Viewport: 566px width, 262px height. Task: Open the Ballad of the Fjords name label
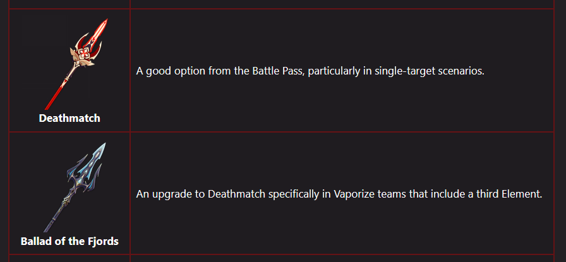(x=69, y=241)
